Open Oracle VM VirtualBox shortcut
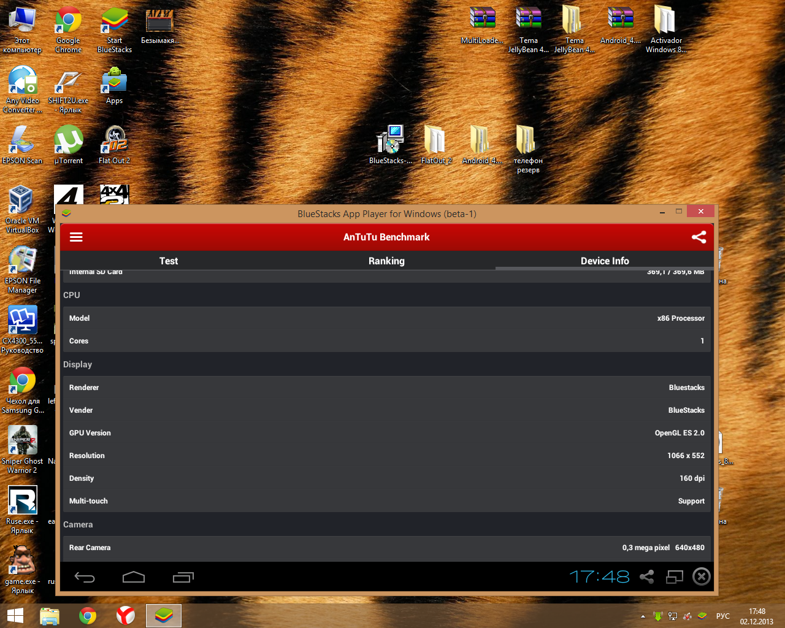Image resolution: width=785 pixels, height=628 pixels. [x=22, y=210]
